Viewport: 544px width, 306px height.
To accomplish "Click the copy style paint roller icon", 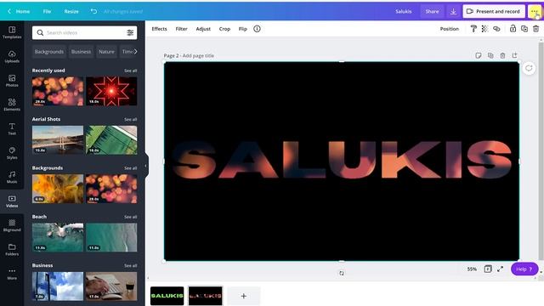I will pyautogui.click(x=473, y=29).
